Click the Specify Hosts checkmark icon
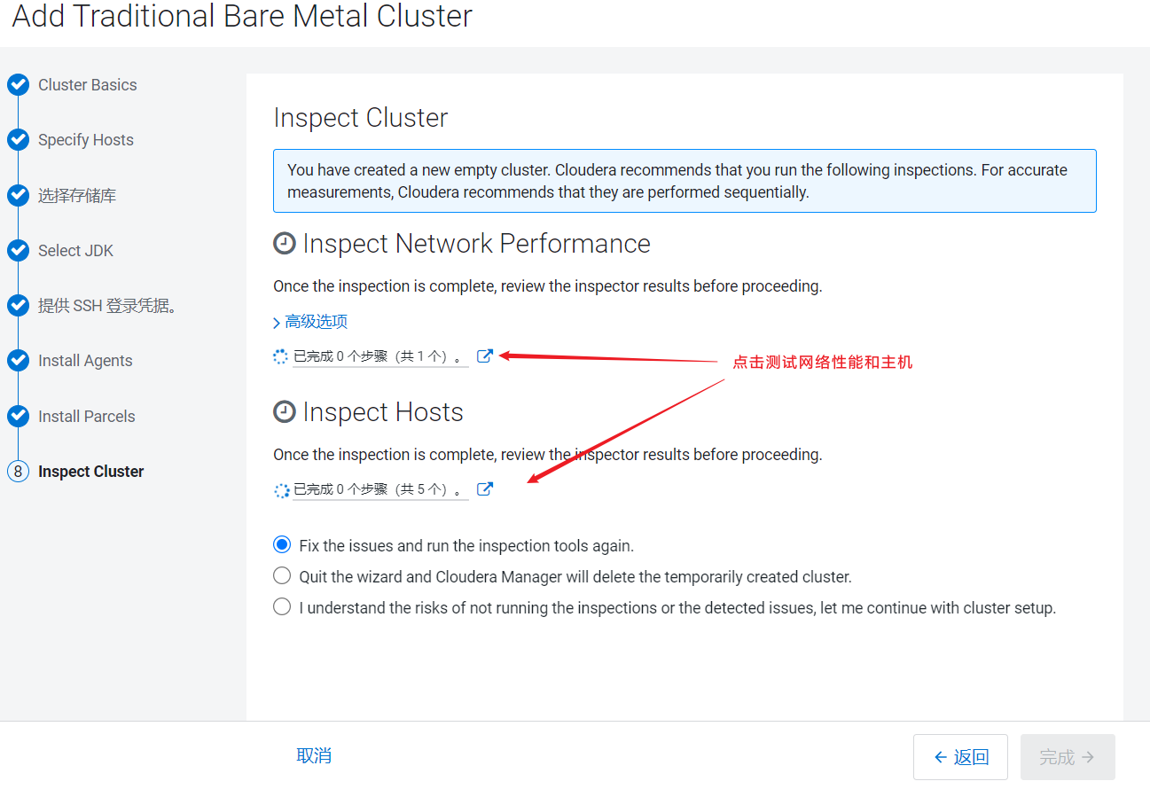 pyautogui.click(x=18, y=140)
